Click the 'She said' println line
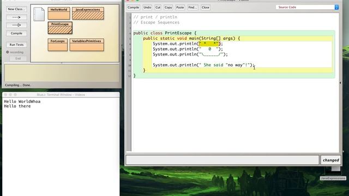This screenshot has height=196, width=349. coord(203,65)
